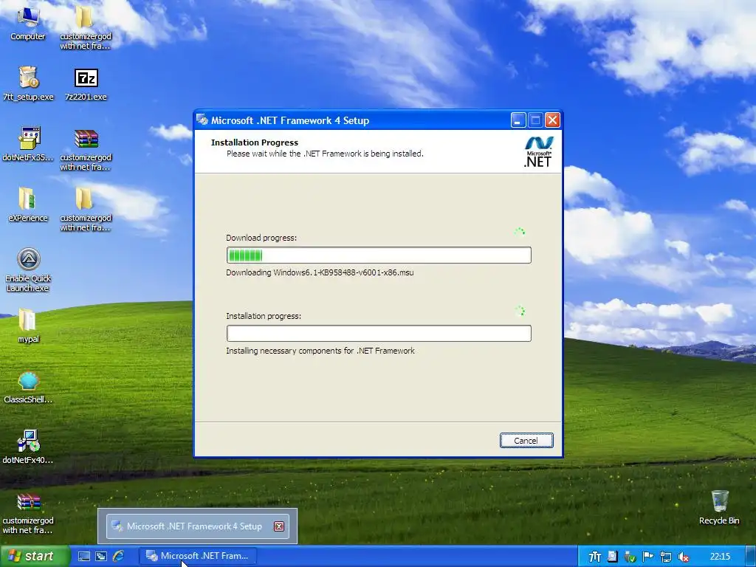Click the Download progress bar
This screenshot has width=756, height=567.
(379, 255)
